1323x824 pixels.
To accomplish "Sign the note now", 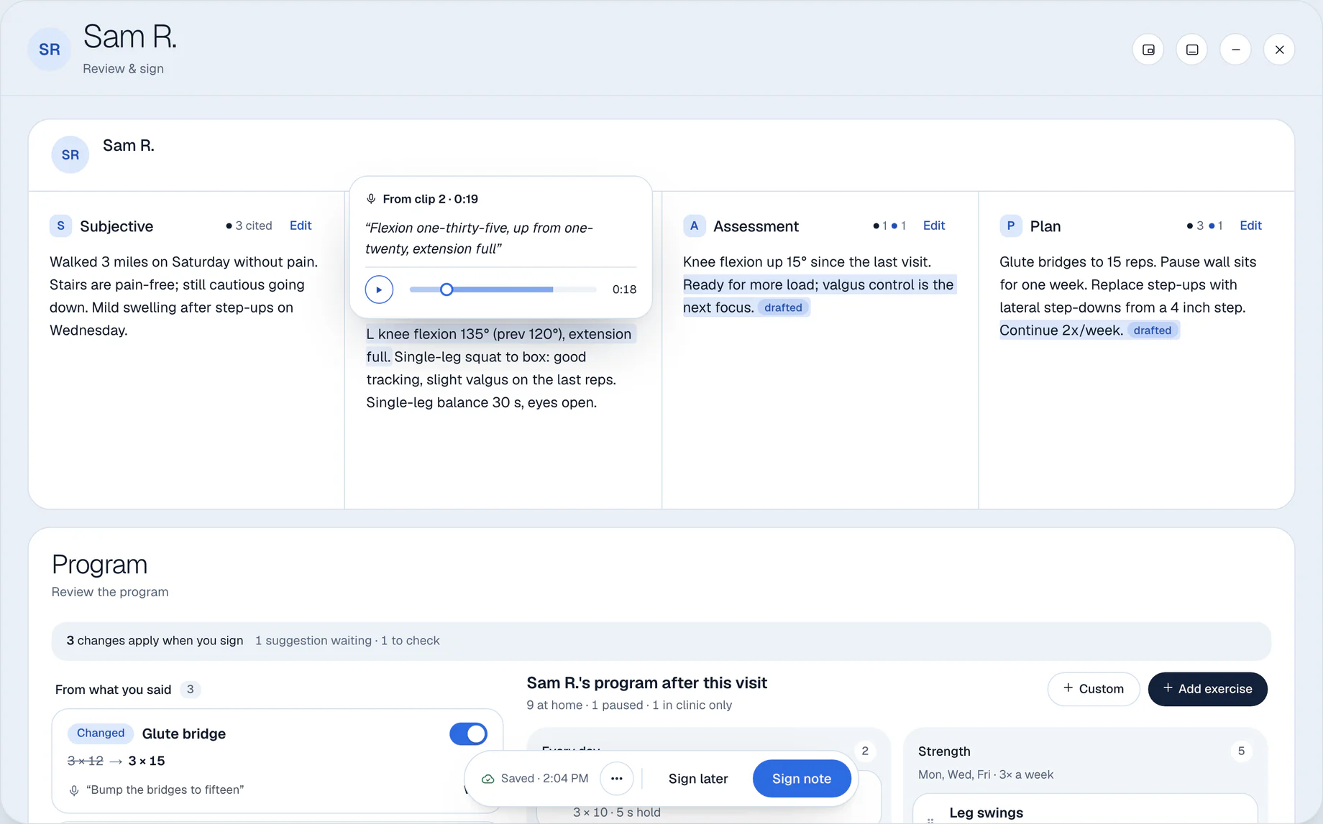I will tap(801, 779).
